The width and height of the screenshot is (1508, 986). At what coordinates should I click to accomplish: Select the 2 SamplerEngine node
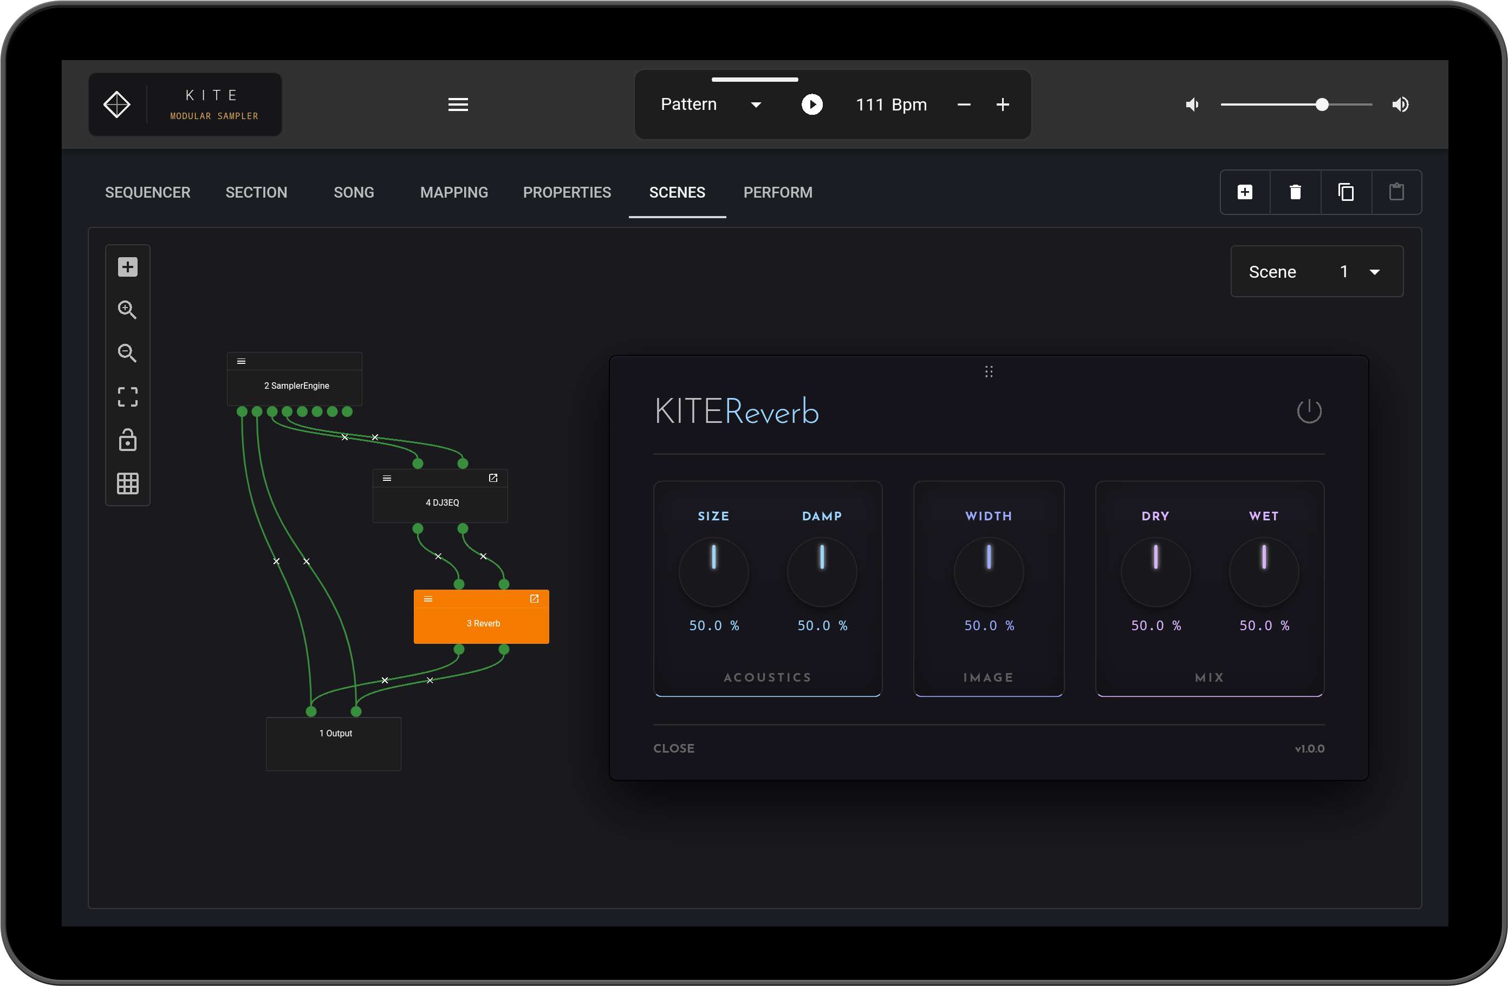(x=296, y=385)
